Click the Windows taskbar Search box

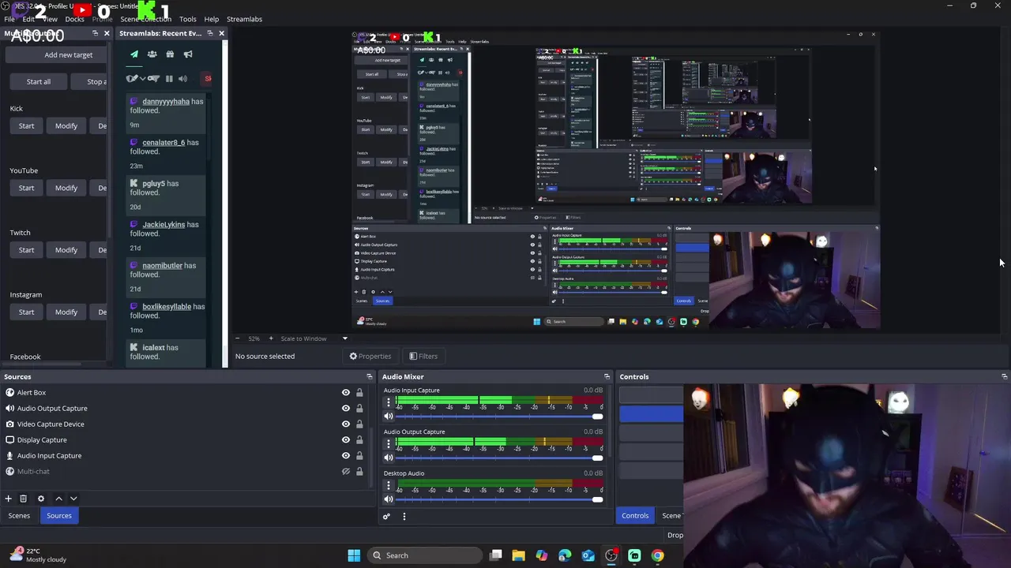click(x=427, y=555)
